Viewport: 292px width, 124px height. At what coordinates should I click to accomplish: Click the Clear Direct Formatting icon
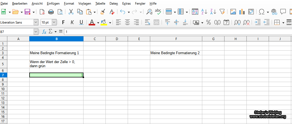[x=112, y=12]
